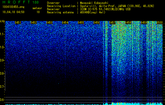Click the date stamp 10.04.10 04:50

pyautogui.click(x=13, y=12)
